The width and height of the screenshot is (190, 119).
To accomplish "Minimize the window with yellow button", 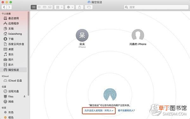I will point(7,2).
